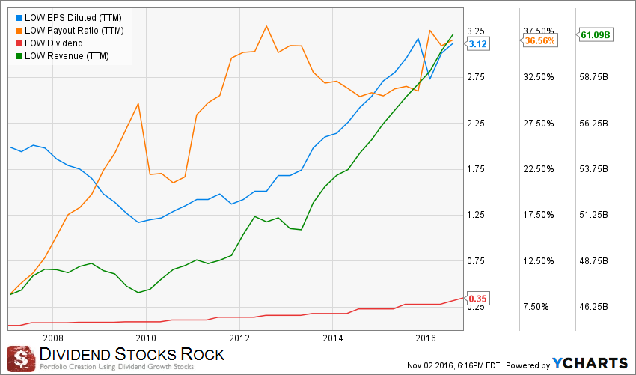Click the 3.25 EPS axis tick

pos(476,31)
